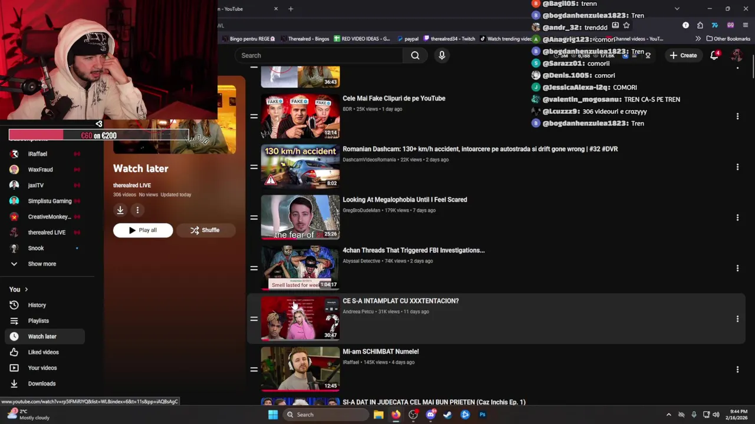Open 4chan Threads FBI Investigations title
The image size is (755, 424).
(x=413, y=250)
